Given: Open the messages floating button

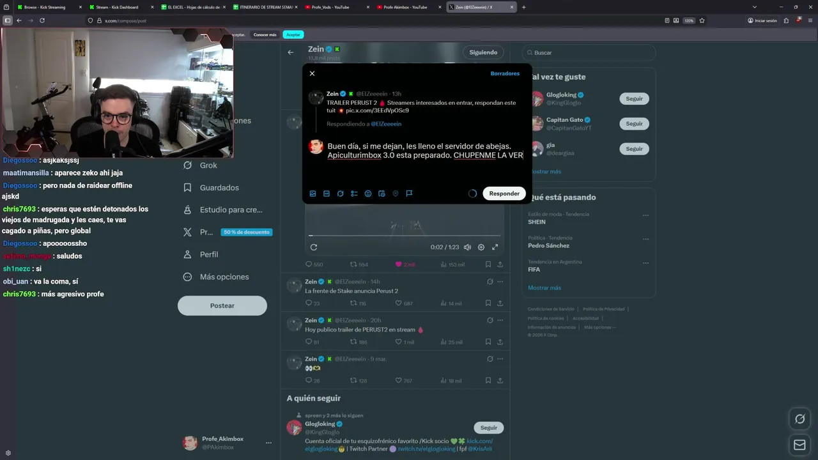Looking at the screenshot, I should [799, 445].
